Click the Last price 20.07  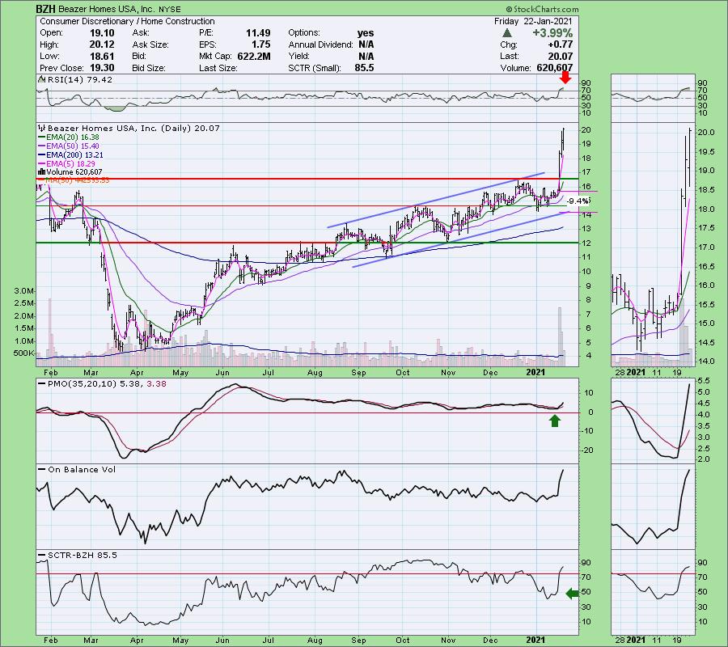560,56
